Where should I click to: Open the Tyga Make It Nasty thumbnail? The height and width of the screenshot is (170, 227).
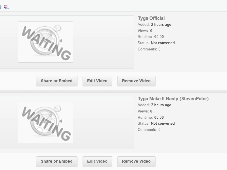(x=45, y=122)
